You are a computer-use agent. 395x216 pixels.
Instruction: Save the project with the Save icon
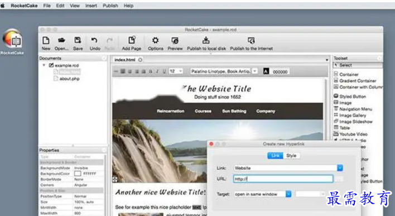pos(78,44)
